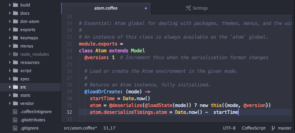
Task: Click the .gitattributes file icon
Action: pos(15,120)
